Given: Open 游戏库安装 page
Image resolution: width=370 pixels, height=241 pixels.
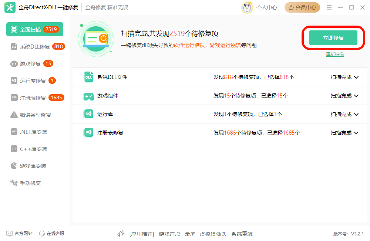Looking at the screenshot, I should (28, 166).
